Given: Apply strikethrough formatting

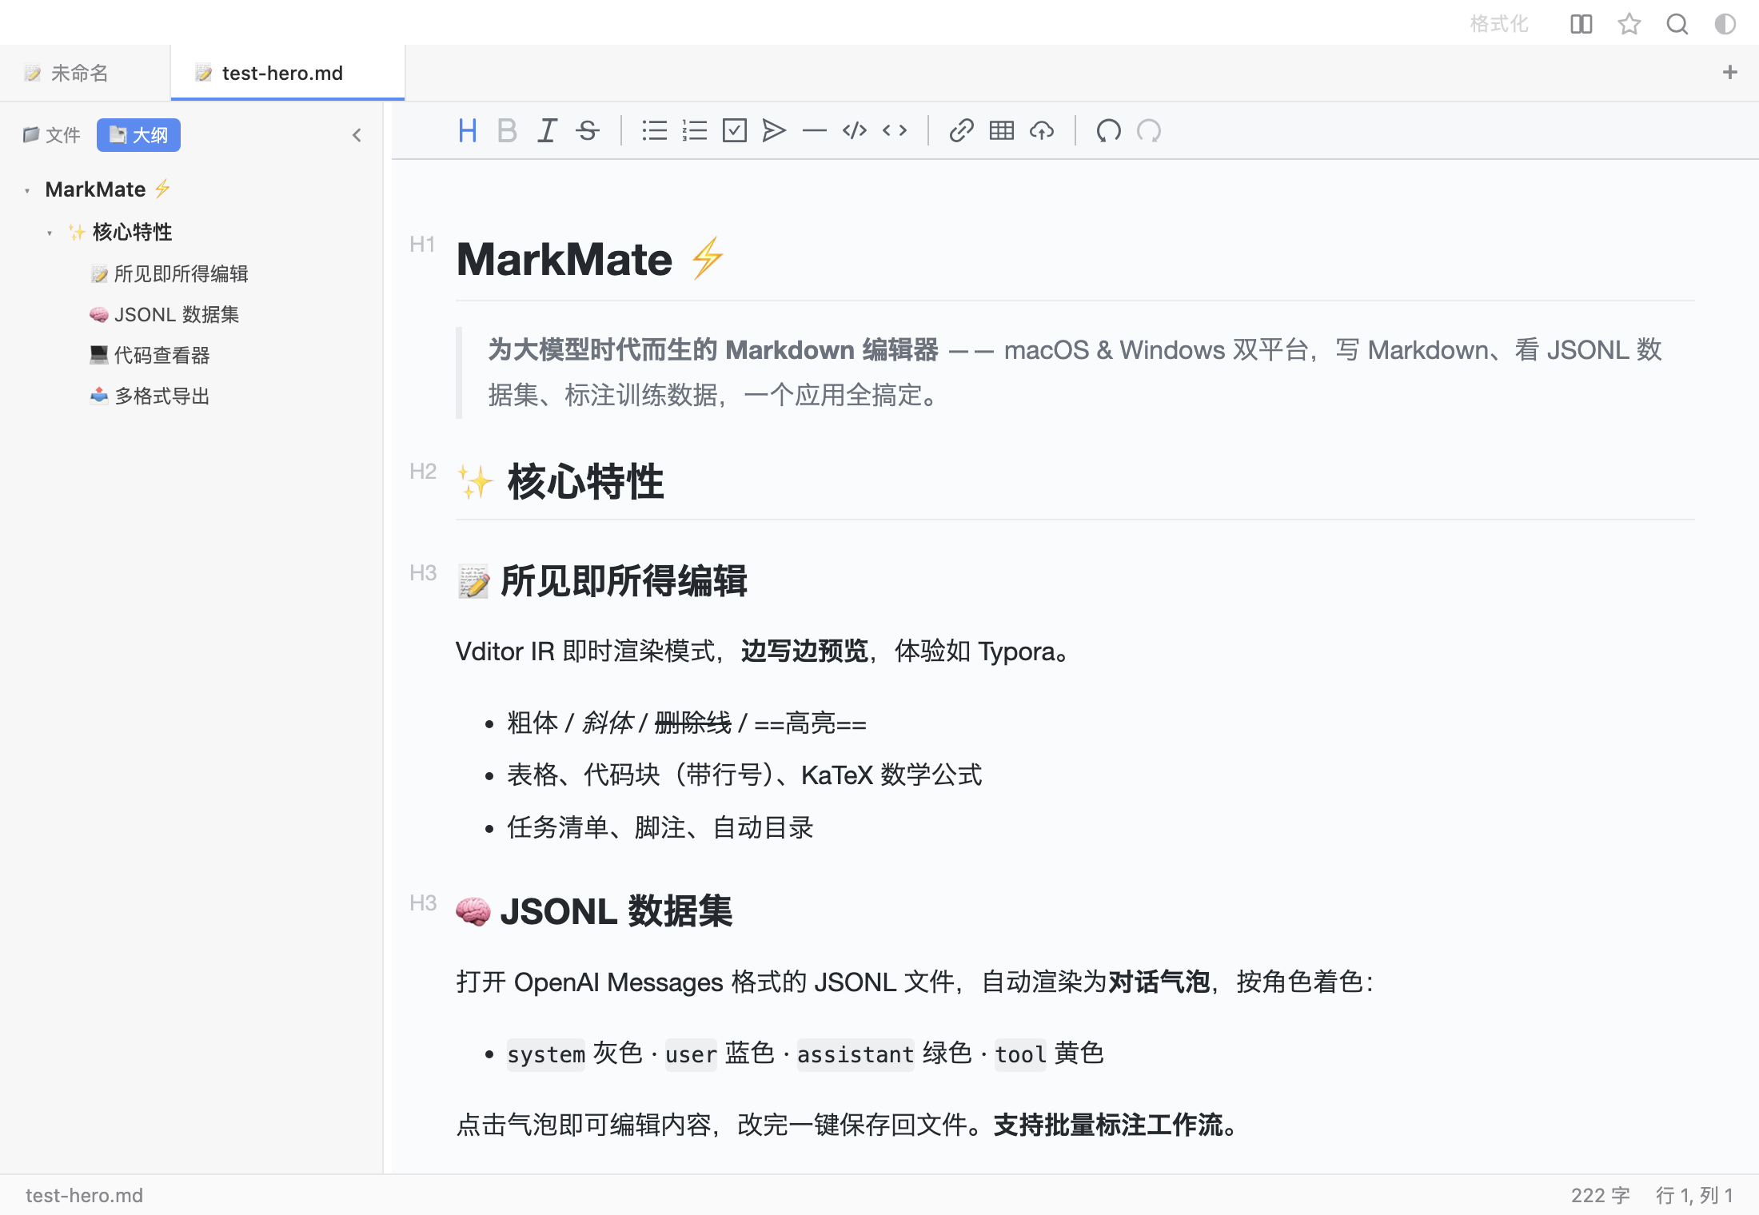Looking at the screenshot, I should pos(588,130).
